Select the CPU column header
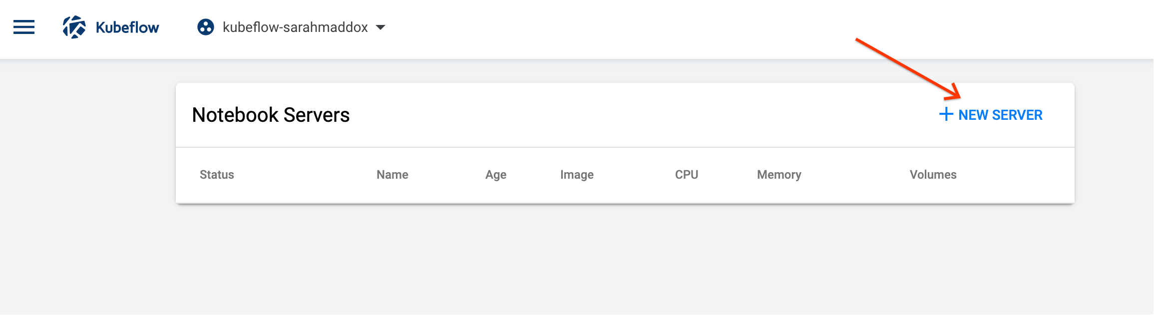Viewport: 1154px width, 315px height. pyautogui.click(x=687, y=174)
